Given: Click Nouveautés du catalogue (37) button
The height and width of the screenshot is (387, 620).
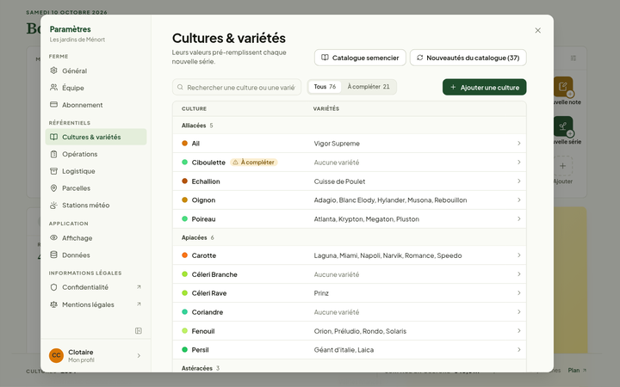Looking at the screenshot, I should tap(468, 58).
